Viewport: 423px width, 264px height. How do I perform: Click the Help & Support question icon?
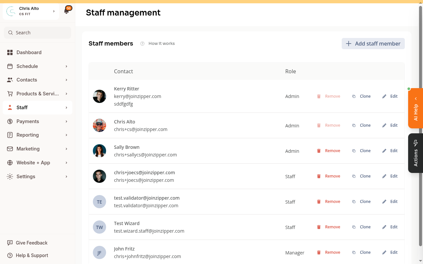pyautogui.click(x=10, y=255)
